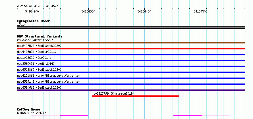Viewport: 253px width, 119px height.
Task: Select the 15q14 band label
Action: coord(21,25)
